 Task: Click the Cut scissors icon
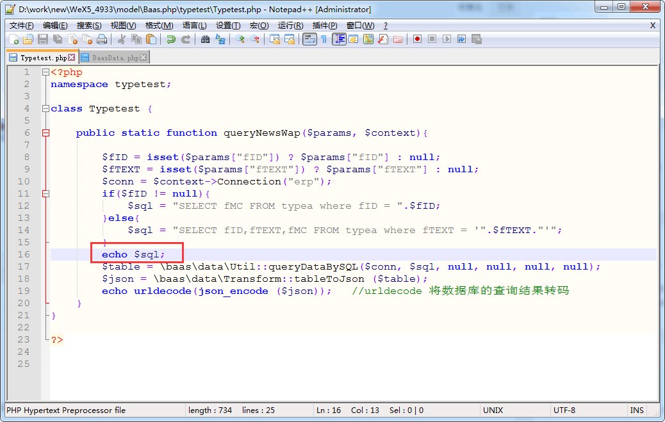pyautogui.click(x=122, y=40)
